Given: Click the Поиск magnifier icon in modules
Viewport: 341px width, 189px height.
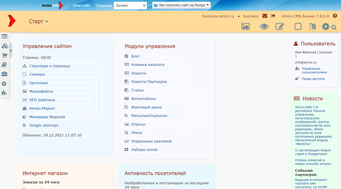Looking at the screenshot, I should [x=126, y=133].
